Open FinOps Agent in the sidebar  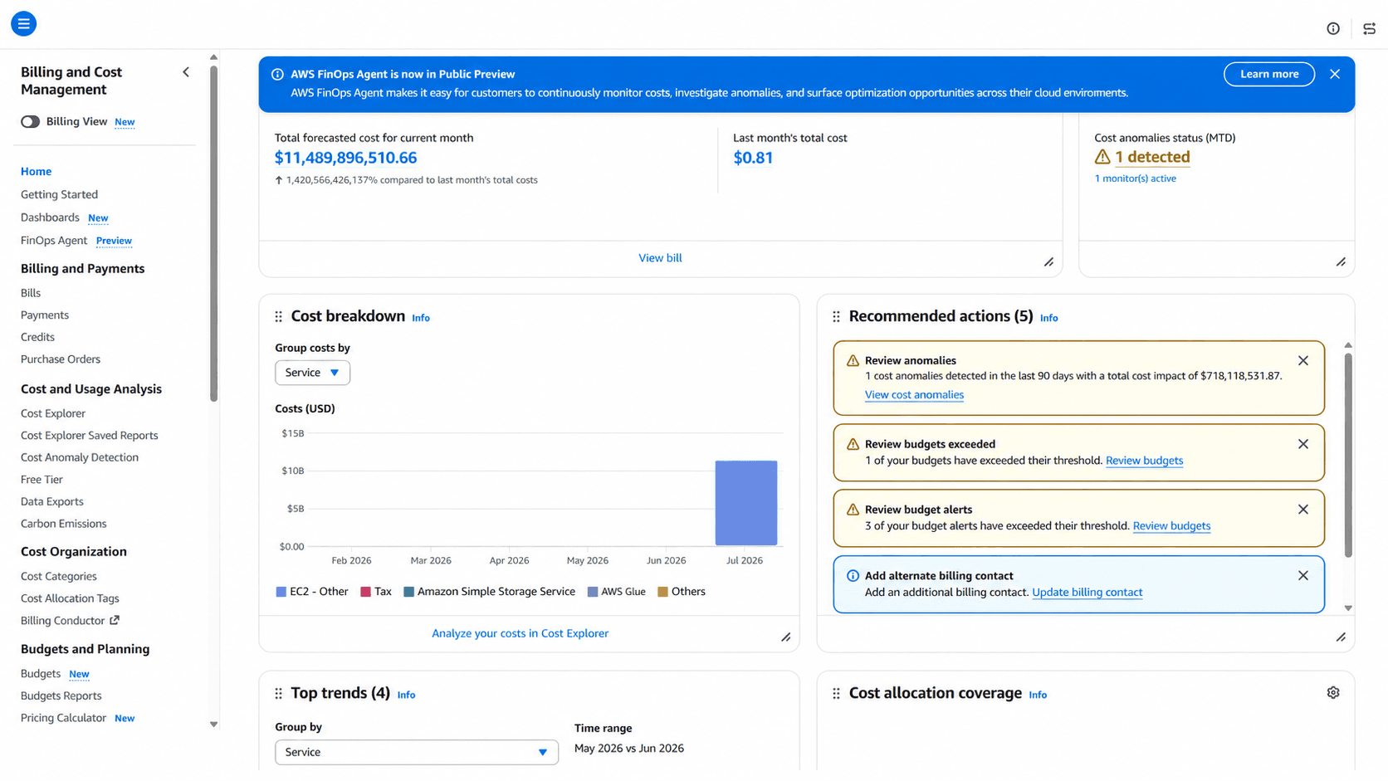point(54,241)
